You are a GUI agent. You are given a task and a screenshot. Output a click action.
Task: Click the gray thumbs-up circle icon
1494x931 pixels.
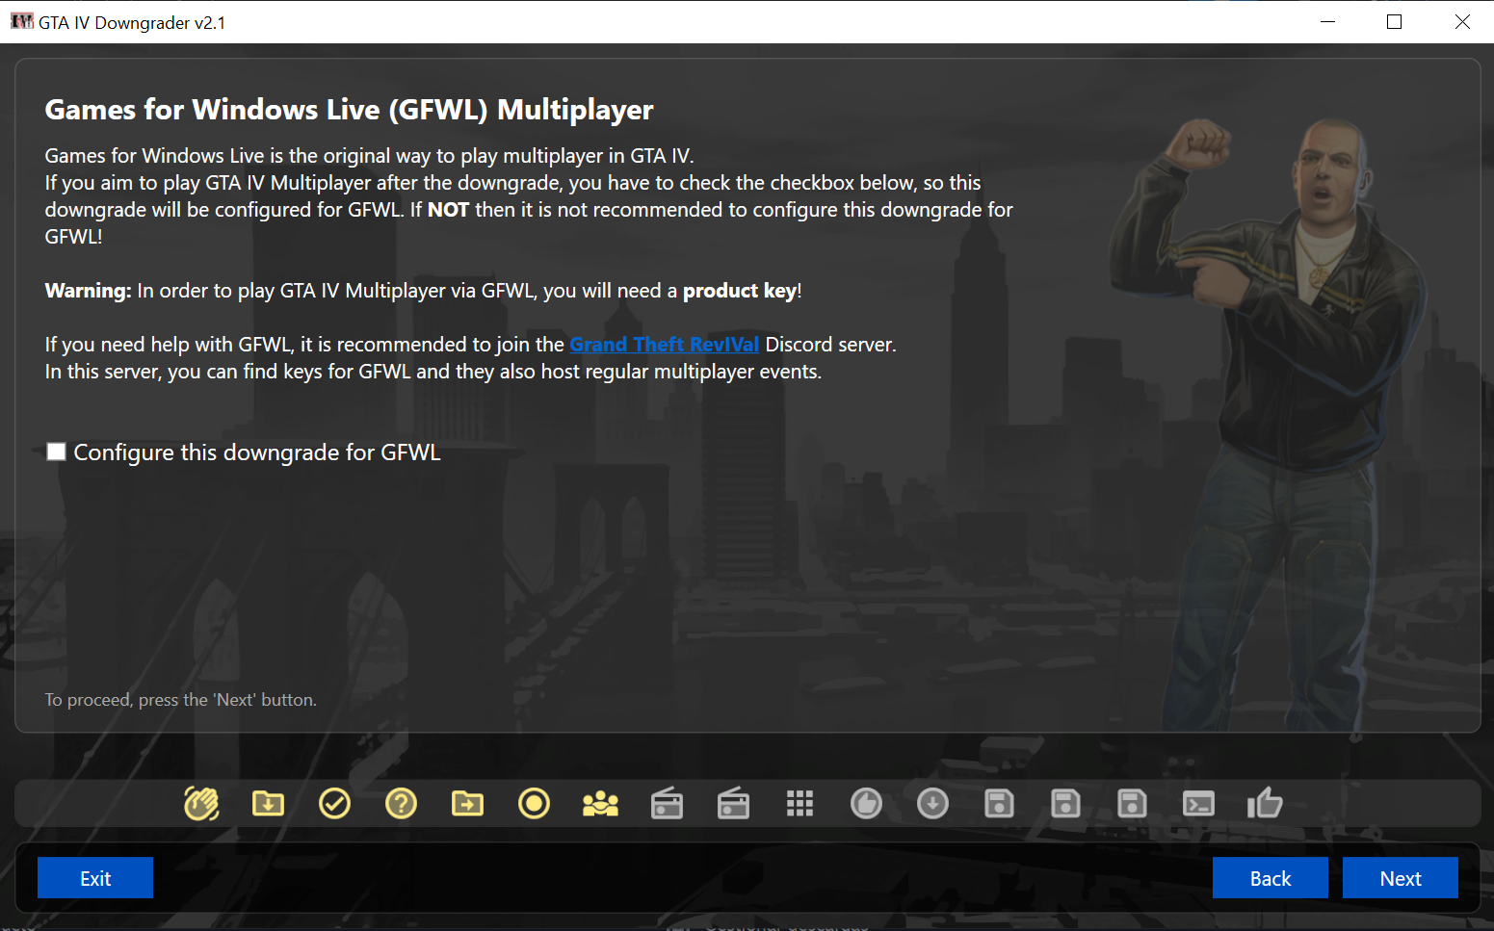866,803
